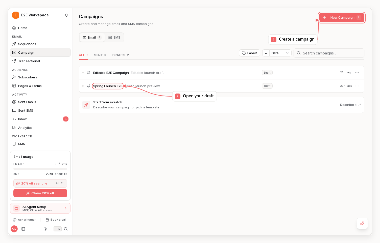This screenshot has width=380, height=243.
Task: Click Claim 20% off button
Action: [40, 193]
